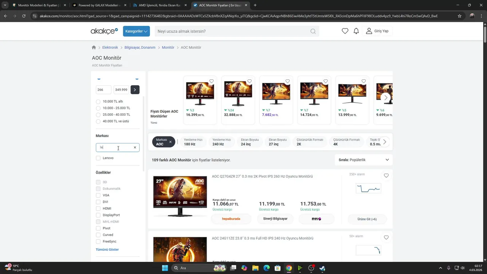Open new browser tab
This screenshot has width=487, height=274.
(255, 5)
